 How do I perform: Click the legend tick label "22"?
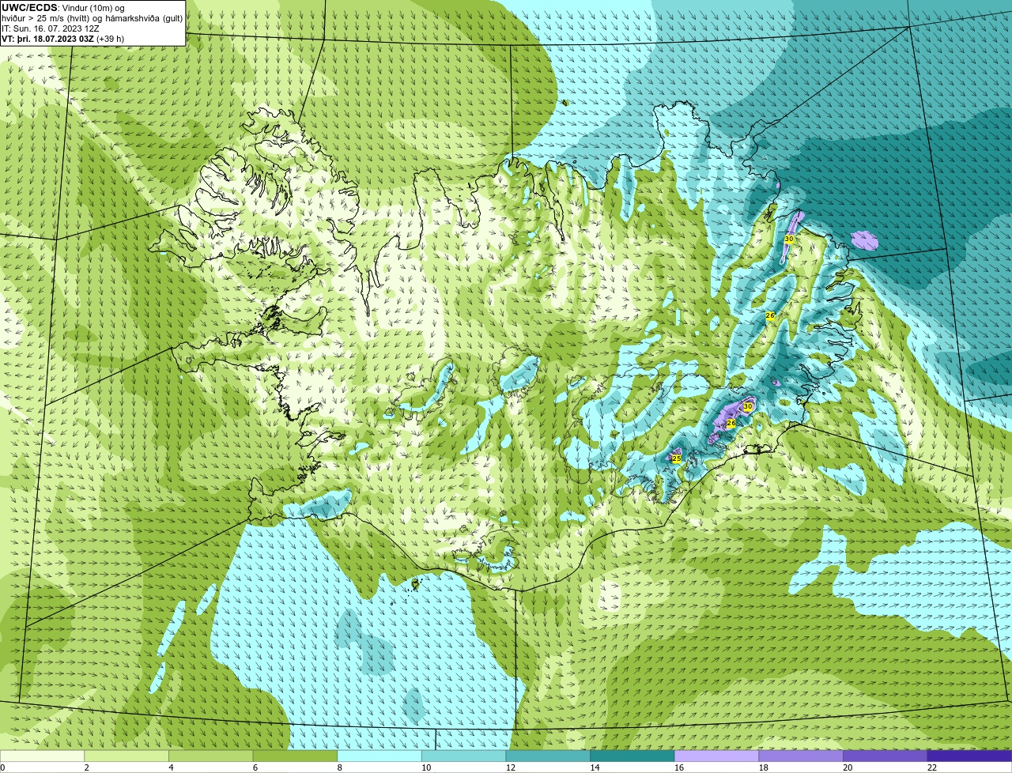932,767
